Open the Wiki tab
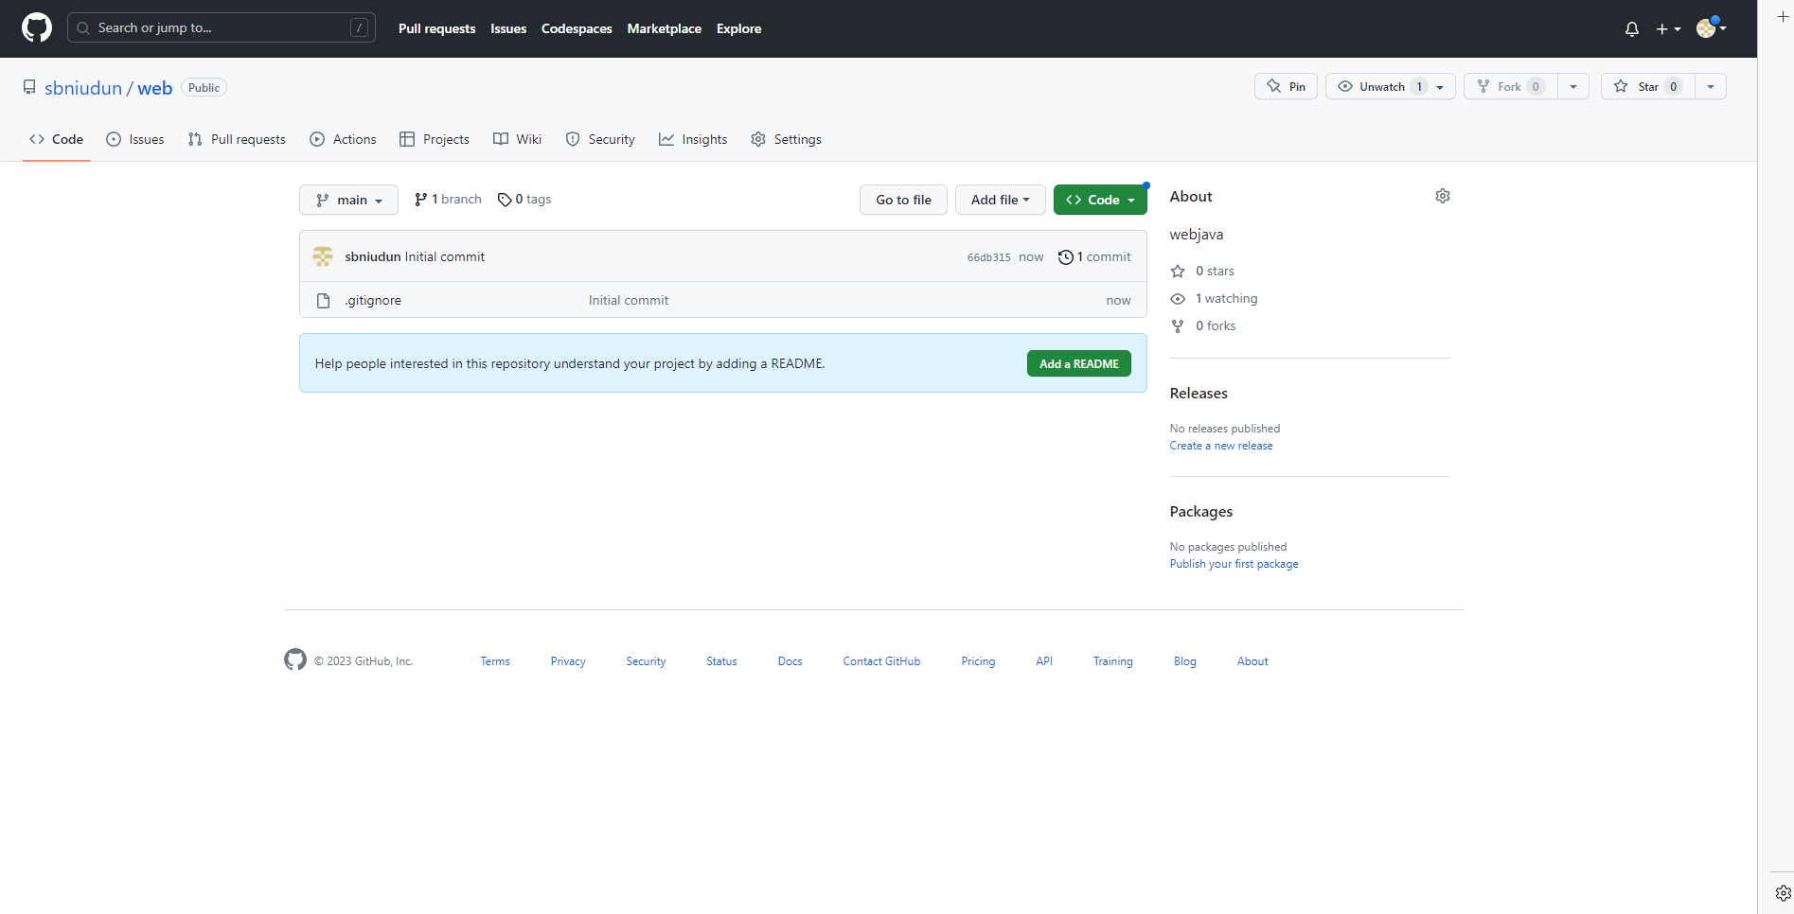The image size is (1794, 914). (518, 139)
